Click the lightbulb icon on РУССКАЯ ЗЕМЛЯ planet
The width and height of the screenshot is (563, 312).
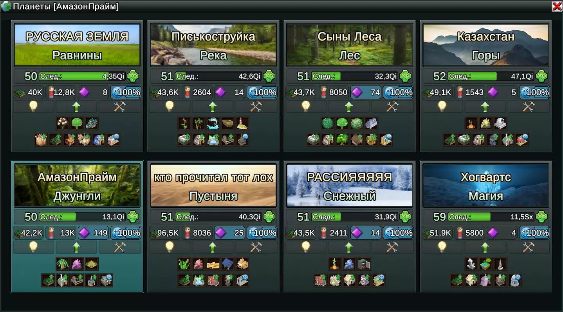point(34,106)
